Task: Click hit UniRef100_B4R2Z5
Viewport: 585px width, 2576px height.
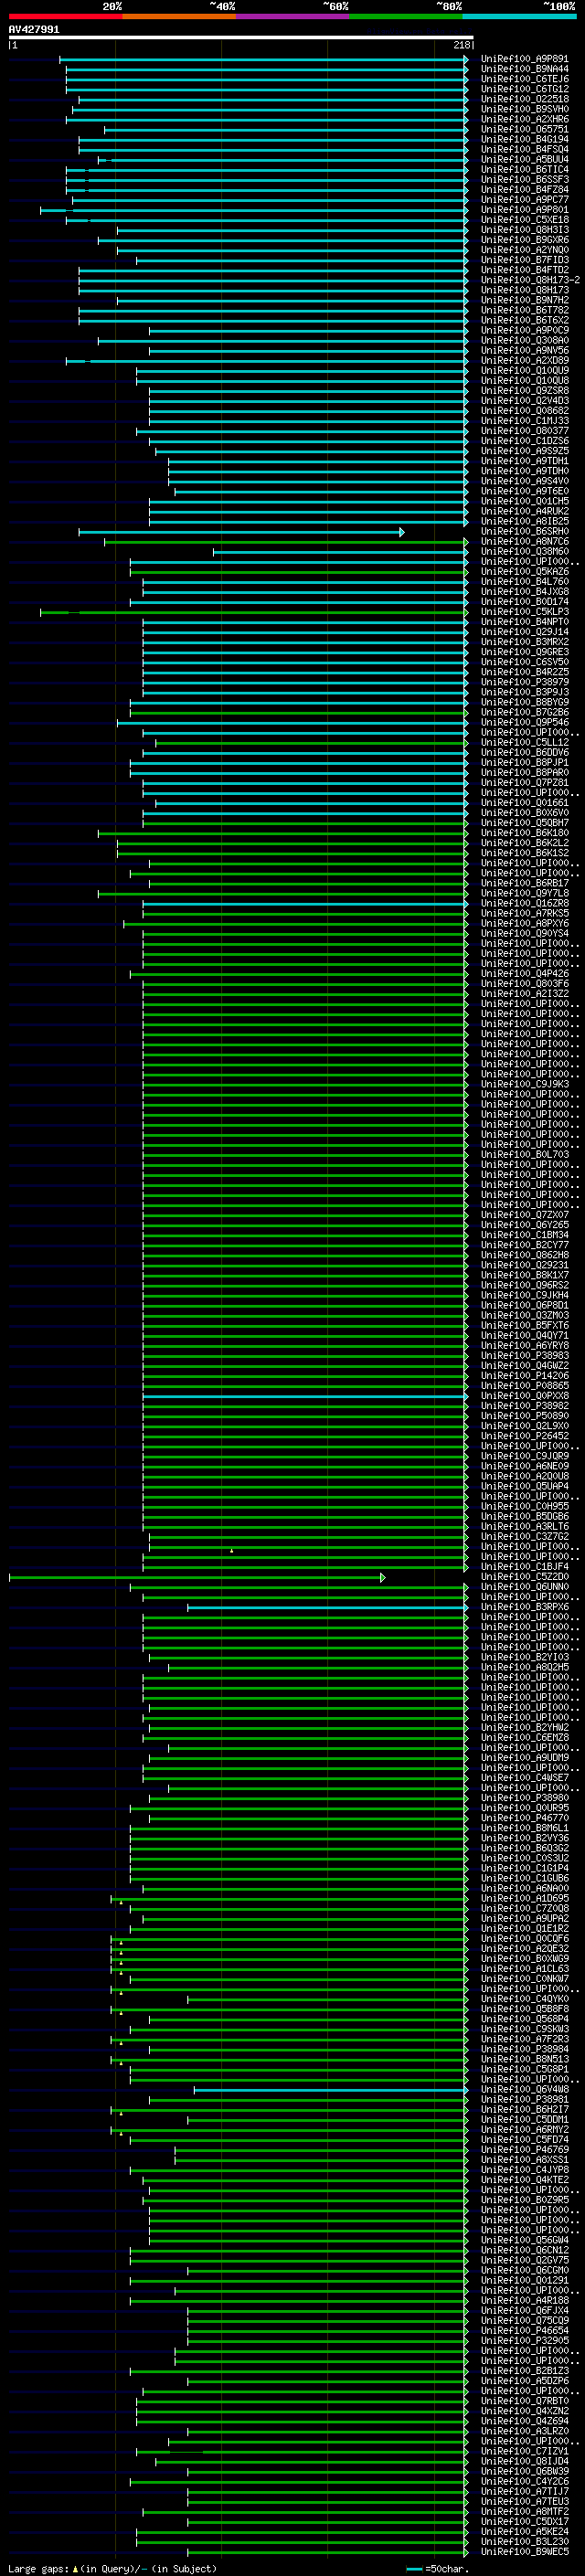Action: click(x=524, y=671)
